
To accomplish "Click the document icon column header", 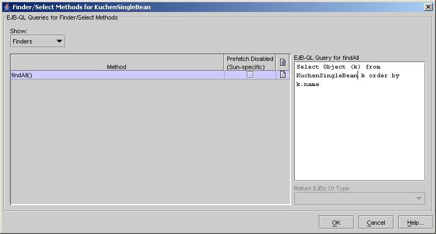I will (x=283, y=62).
